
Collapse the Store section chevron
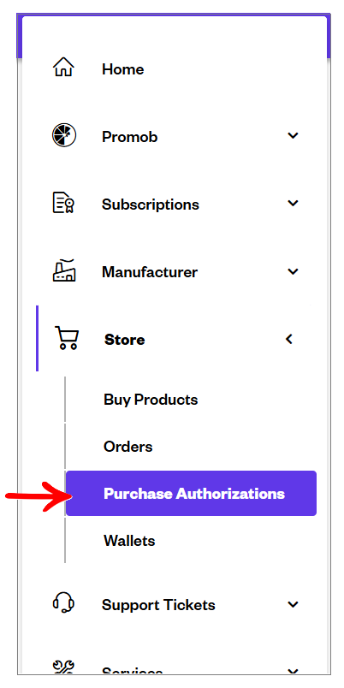(289, 339)
